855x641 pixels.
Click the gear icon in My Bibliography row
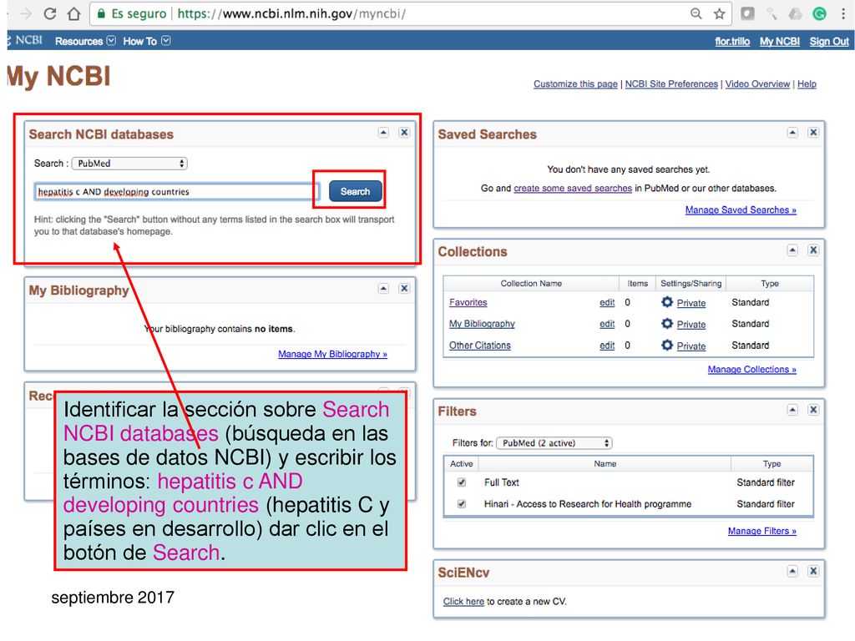pyautogui.click(x=666, y=324)
